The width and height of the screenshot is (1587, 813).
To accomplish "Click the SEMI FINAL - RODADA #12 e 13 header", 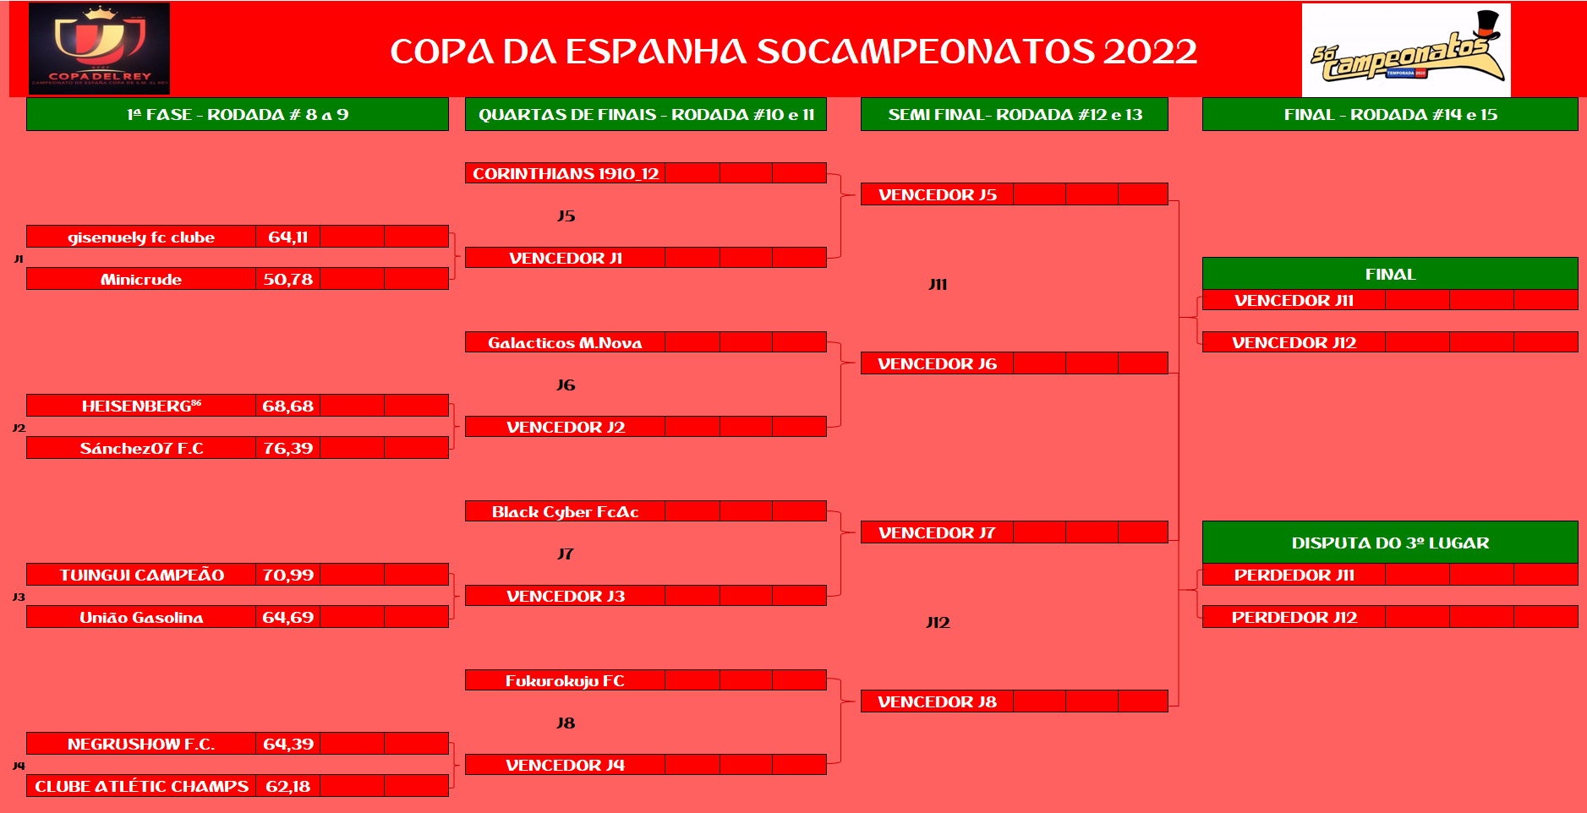I will coord(1014,114).
